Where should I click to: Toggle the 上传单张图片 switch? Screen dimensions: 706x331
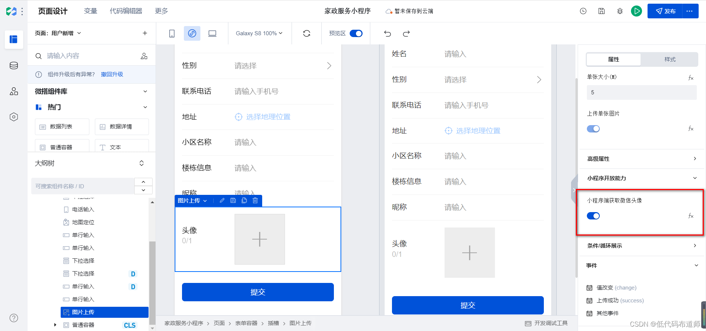point(593,129)
